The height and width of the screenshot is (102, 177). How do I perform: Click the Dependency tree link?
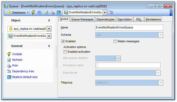click(23, 71)
